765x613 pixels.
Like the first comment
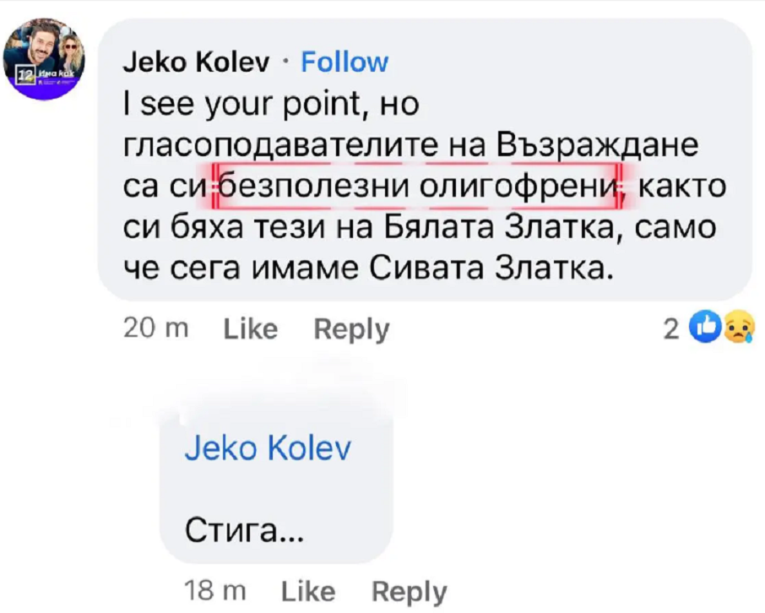coord(251,329)
